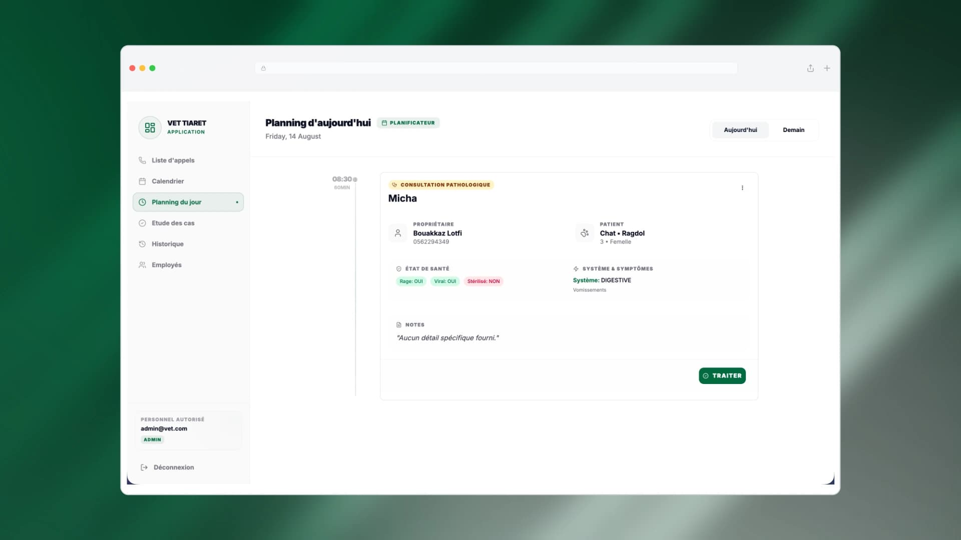Click the document icon beside Notes

[399, 325]
